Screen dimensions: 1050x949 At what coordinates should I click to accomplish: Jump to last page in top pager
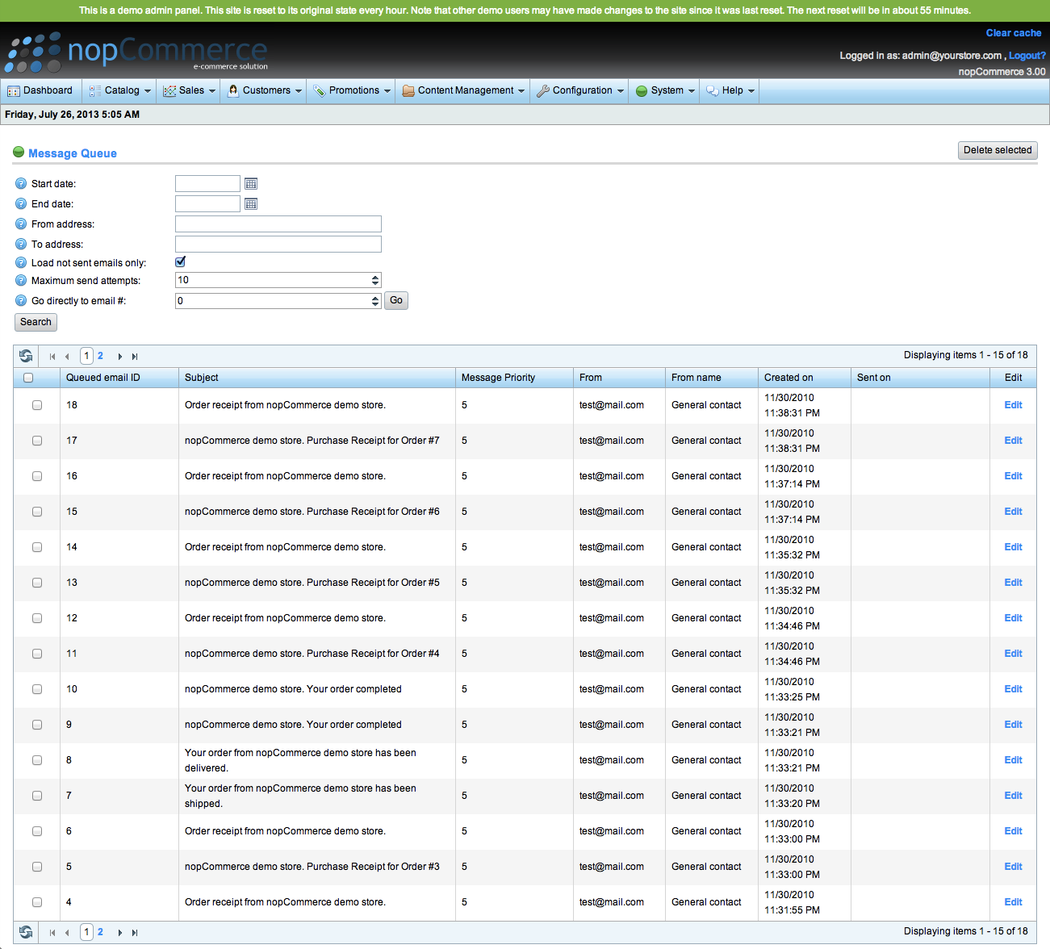[x=135, y=357]
